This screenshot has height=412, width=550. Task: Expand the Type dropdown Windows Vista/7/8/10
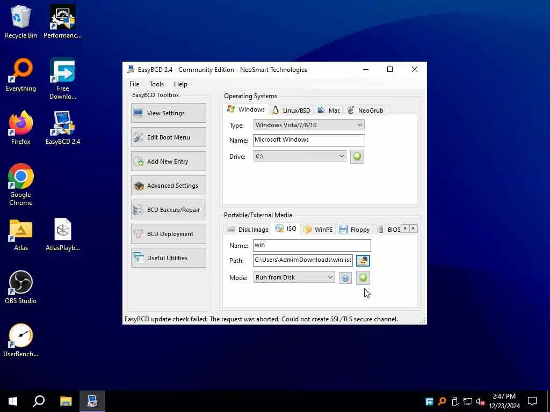click(309, 124)
